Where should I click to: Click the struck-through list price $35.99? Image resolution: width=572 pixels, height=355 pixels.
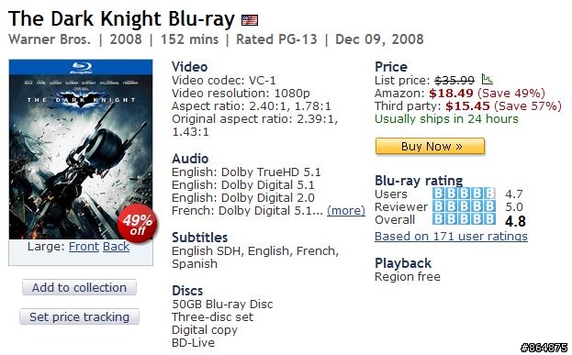[454, 80]
